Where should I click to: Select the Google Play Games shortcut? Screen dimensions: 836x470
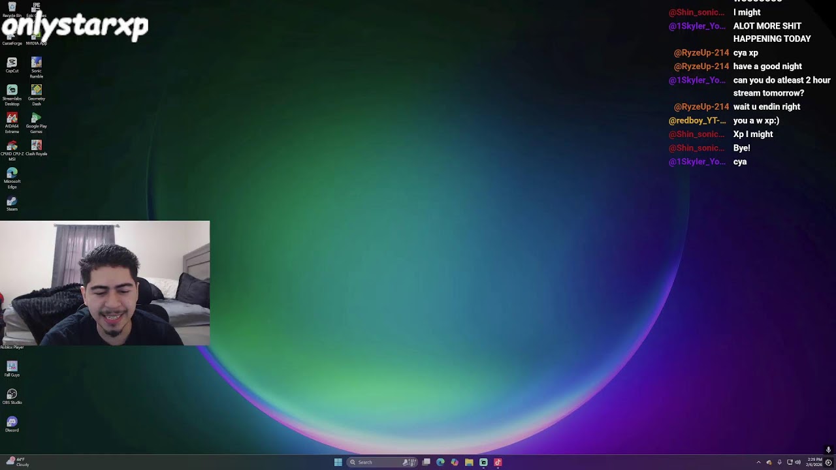tap(36, 123)
